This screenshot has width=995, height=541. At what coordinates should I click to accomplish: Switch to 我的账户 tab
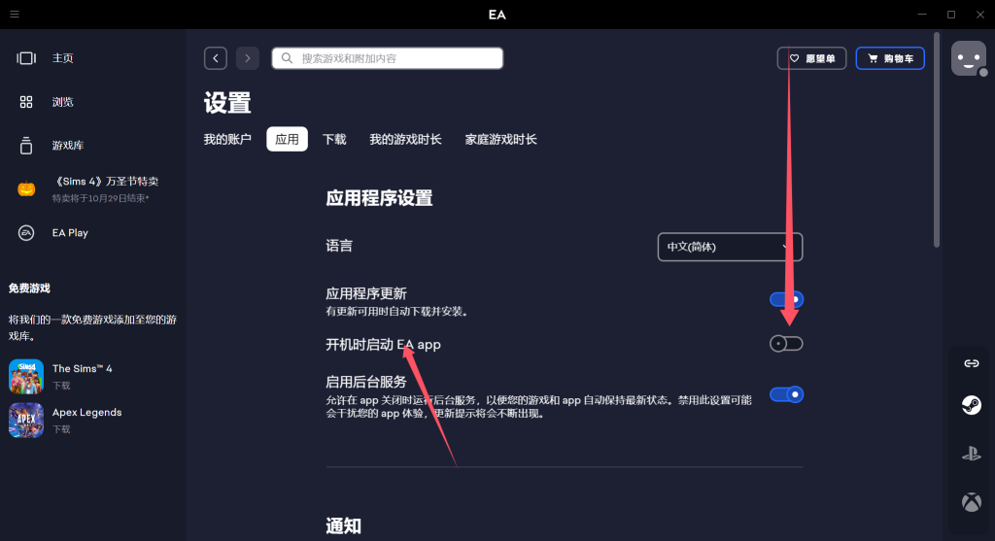[227, 139]
